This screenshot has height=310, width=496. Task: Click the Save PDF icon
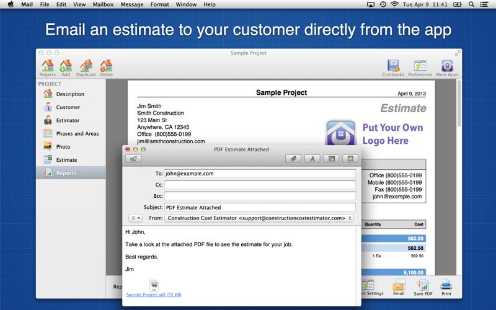click(x=424, y=286)
